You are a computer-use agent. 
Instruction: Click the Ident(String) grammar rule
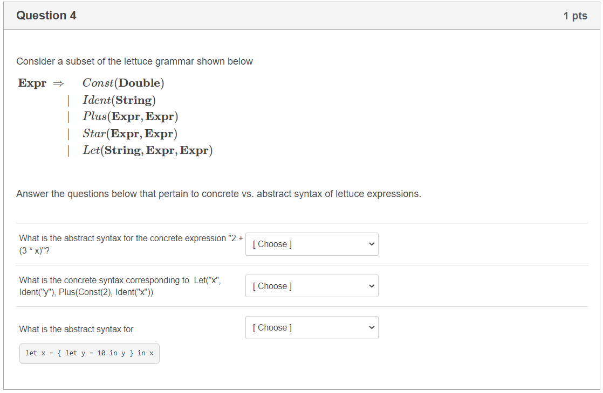tap(119, 100)
